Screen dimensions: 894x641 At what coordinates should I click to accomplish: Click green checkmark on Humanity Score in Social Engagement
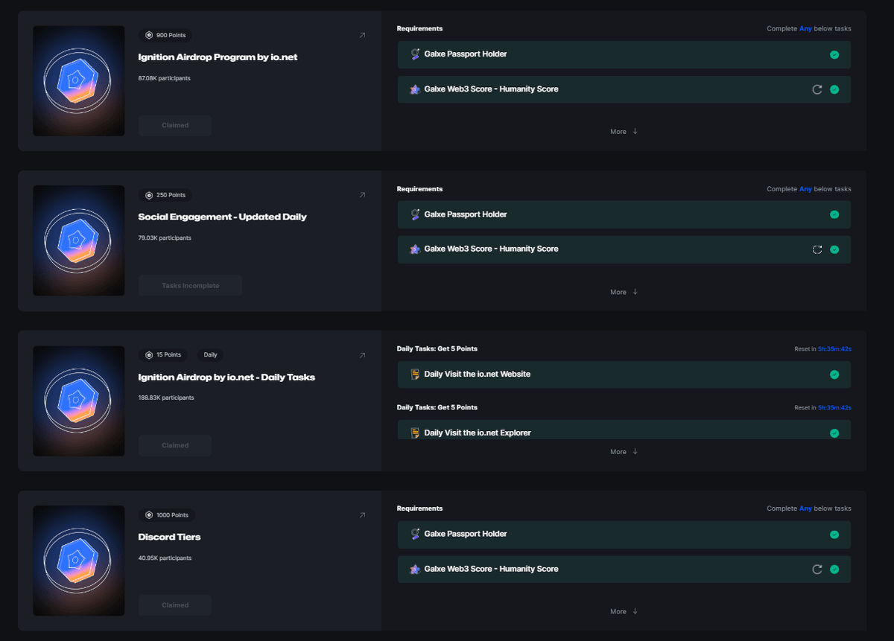coord(834,249)
